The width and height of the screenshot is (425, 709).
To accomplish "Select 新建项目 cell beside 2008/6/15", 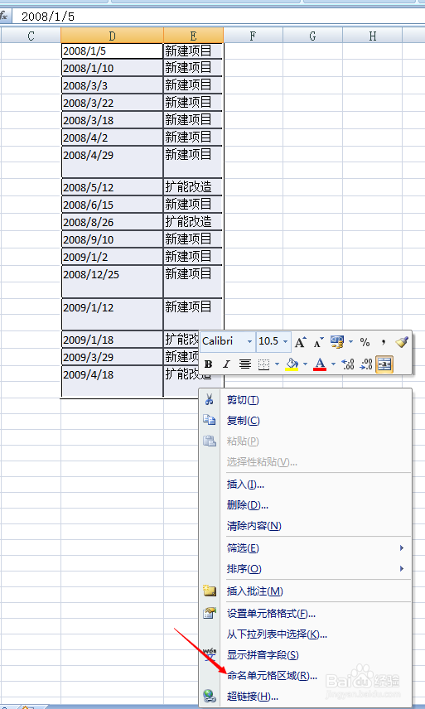I will 193,205.
